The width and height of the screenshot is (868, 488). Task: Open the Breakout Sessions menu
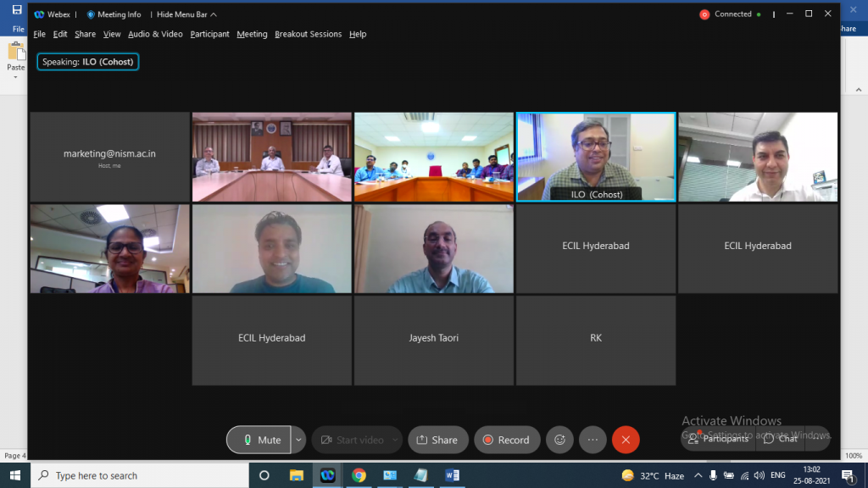tap(308, 34)
